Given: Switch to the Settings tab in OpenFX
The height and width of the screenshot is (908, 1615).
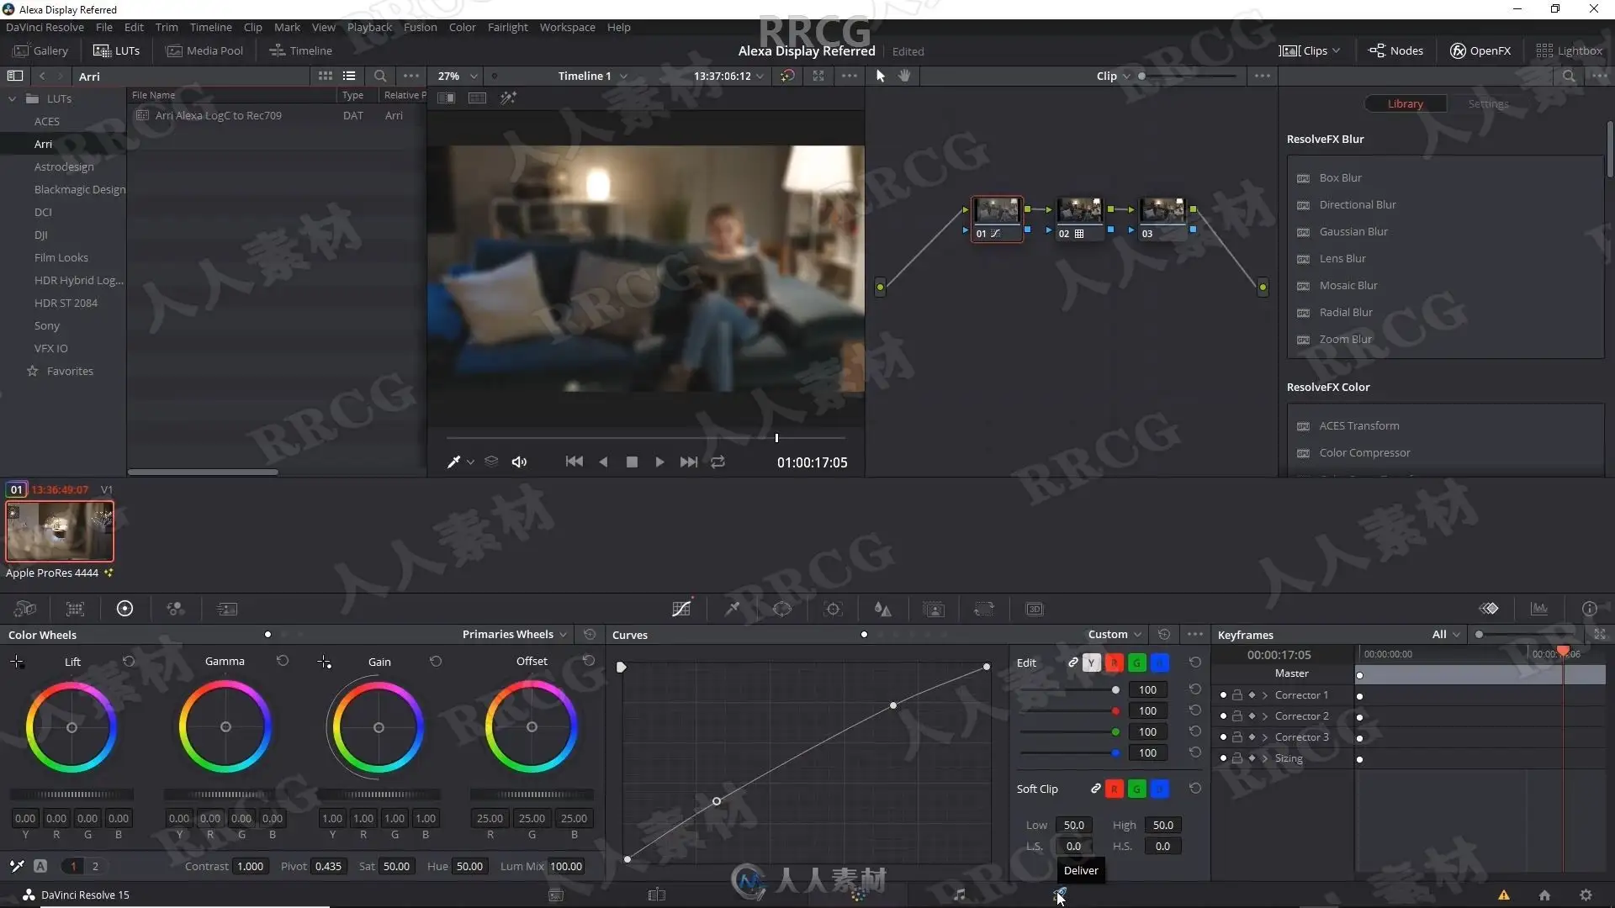Looking at the screenshot, I should coord(1488,104).
